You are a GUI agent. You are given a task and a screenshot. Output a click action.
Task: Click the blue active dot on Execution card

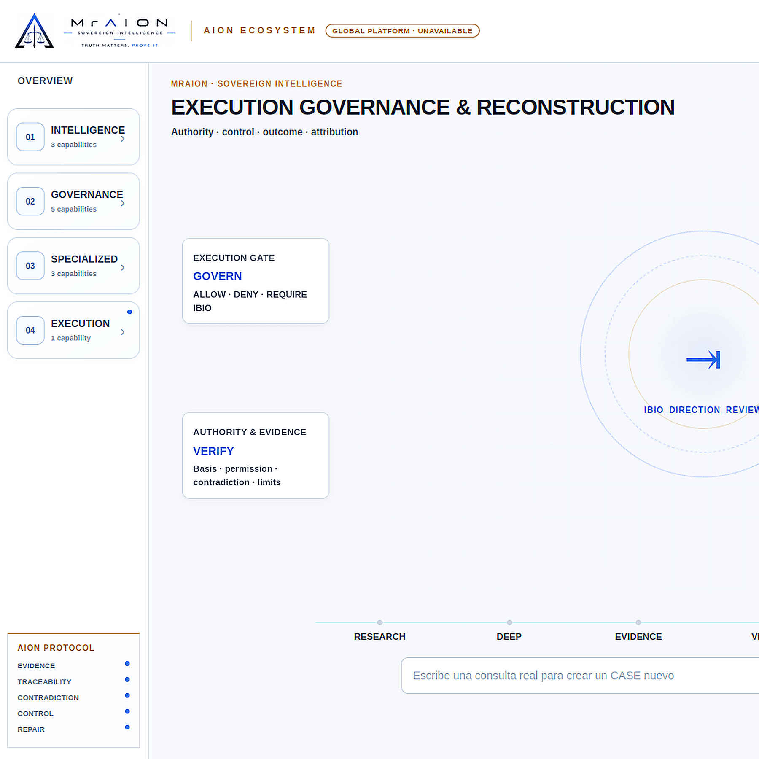130,312
